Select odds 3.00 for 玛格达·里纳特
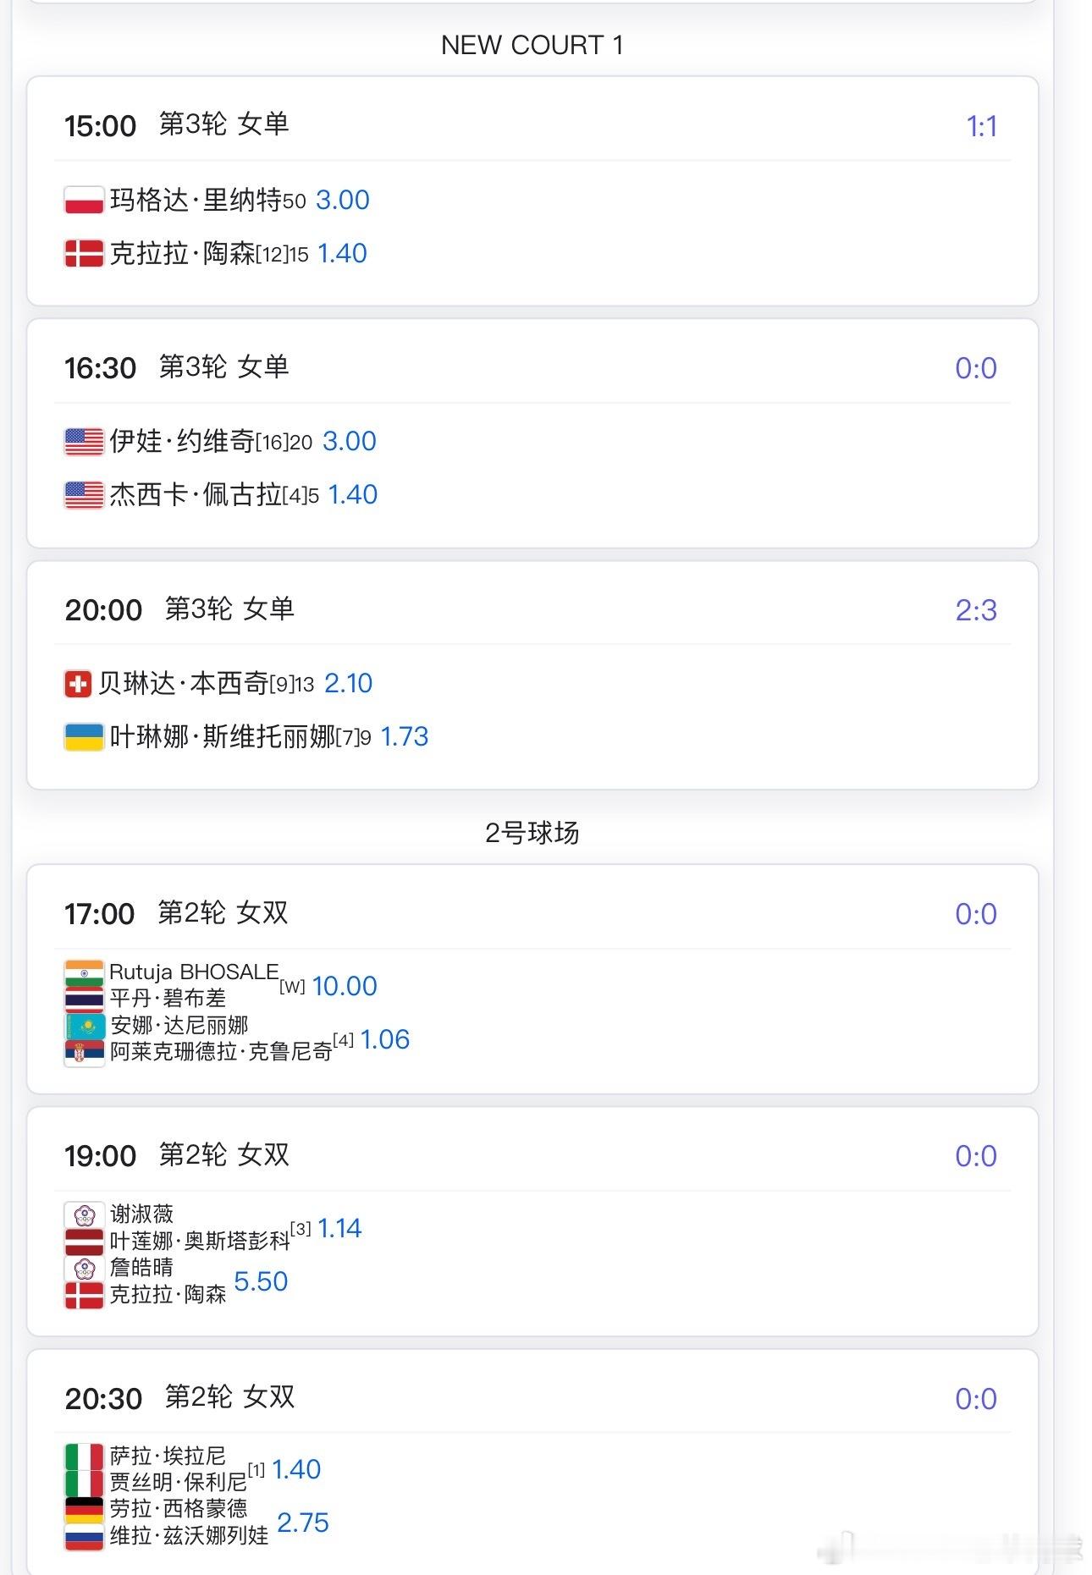 (343, 201)
